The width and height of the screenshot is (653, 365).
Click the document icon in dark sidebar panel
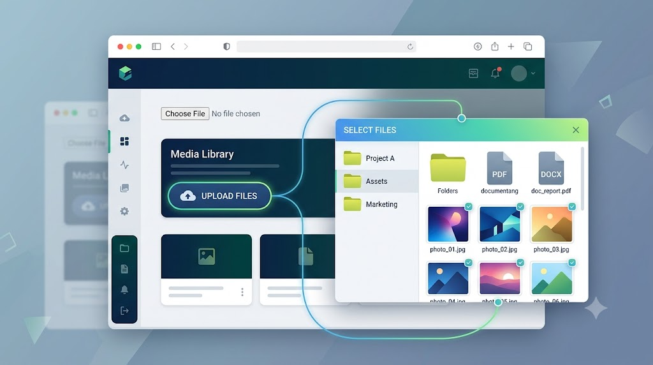124,269
